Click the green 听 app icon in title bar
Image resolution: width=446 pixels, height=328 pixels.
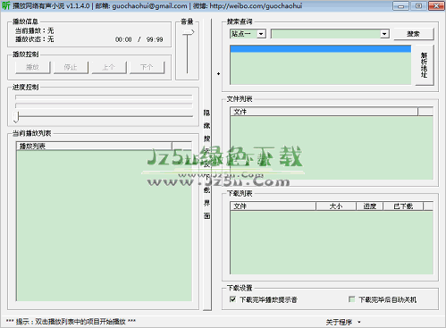(6, 5)
